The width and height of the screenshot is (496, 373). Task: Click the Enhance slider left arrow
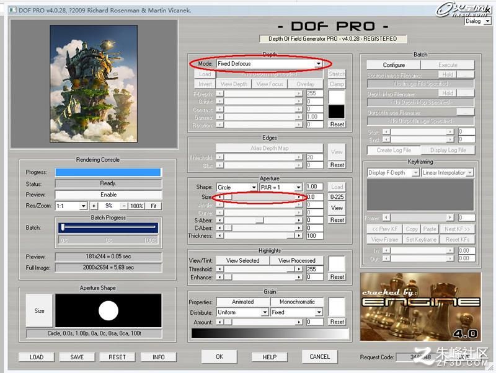tap(220, 277)
